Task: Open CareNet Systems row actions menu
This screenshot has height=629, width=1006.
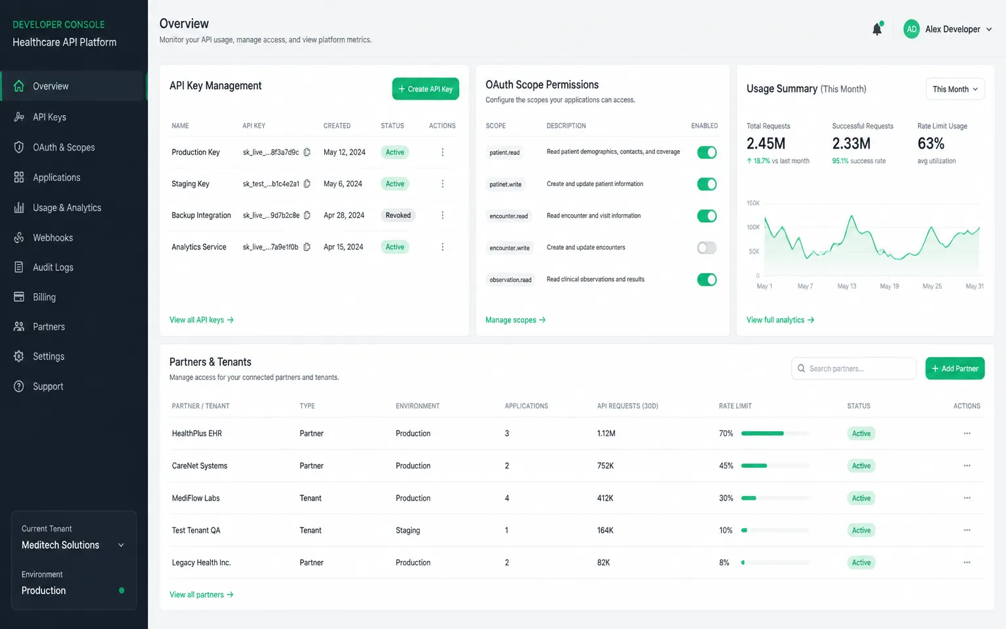Action: click(967, 466)
